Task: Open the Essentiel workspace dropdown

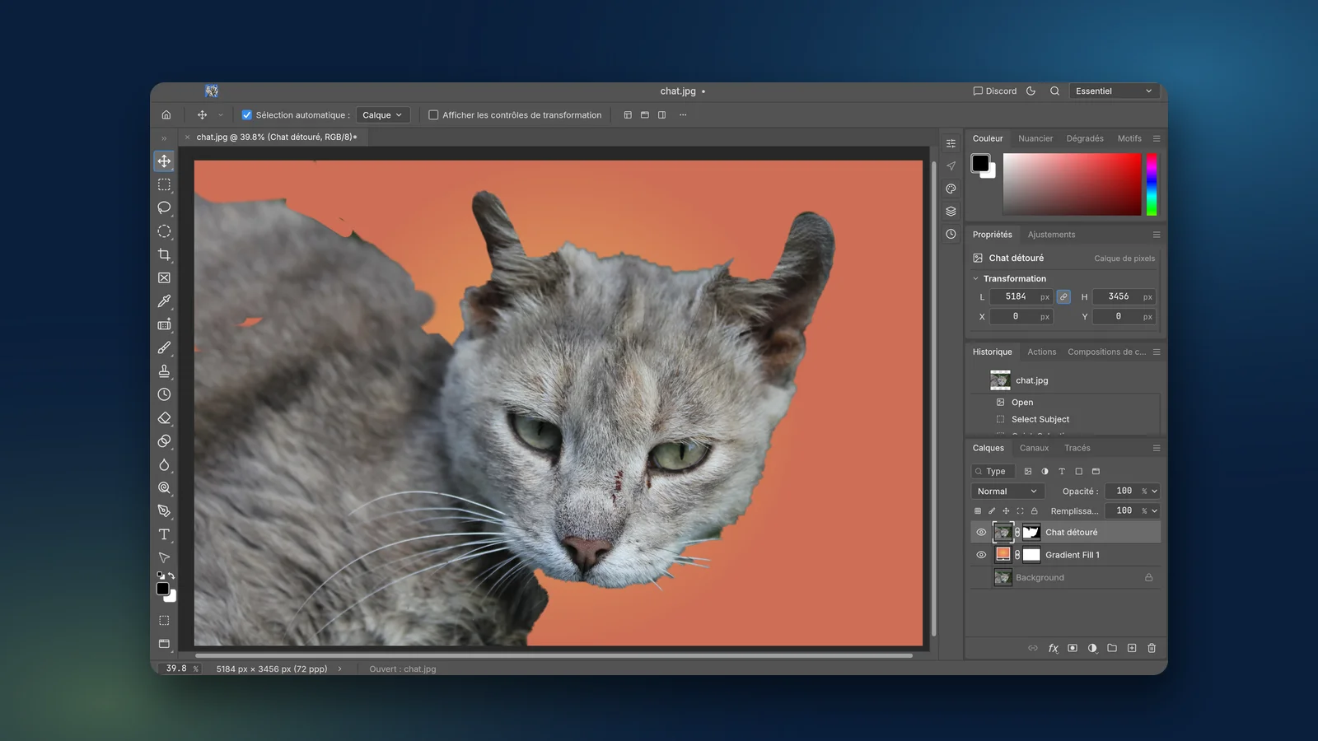Action: (x=1114, y=91)
